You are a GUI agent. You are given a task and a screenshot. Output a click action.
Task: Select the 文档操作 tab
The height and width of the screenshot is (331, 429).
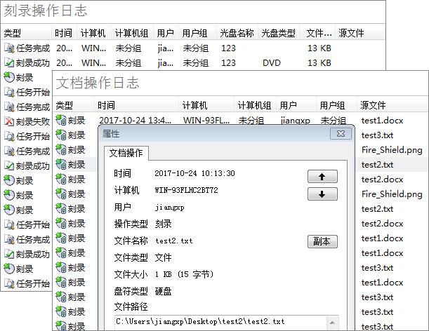click(126, 153)
